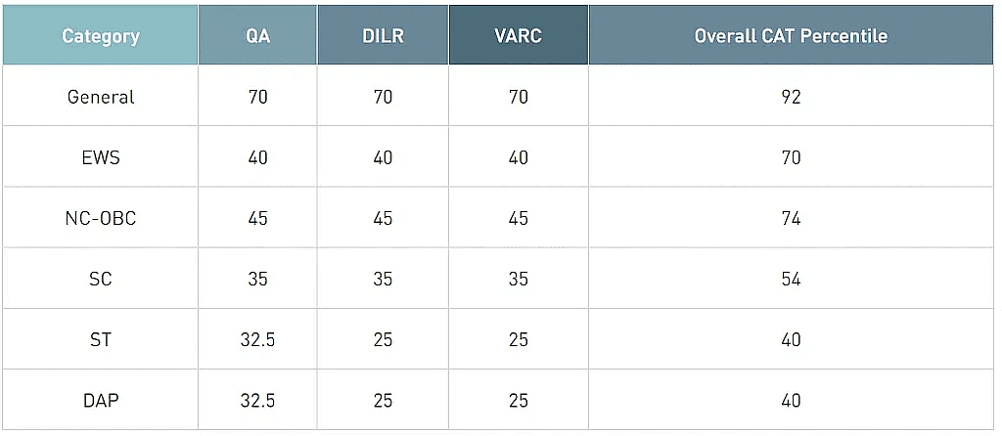
Task: Click the NC-OBC row DILR value 45
Action: [383, 218]
